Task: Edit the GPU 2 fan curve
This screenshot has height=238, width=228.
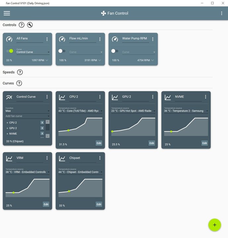Action: click(152, 143)
